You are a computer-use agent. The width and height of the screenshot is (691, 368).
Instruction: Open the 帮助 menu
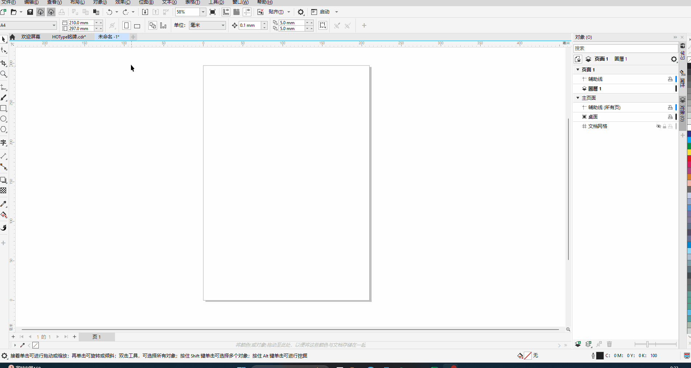pyautogui.click(x=265, y=2)
